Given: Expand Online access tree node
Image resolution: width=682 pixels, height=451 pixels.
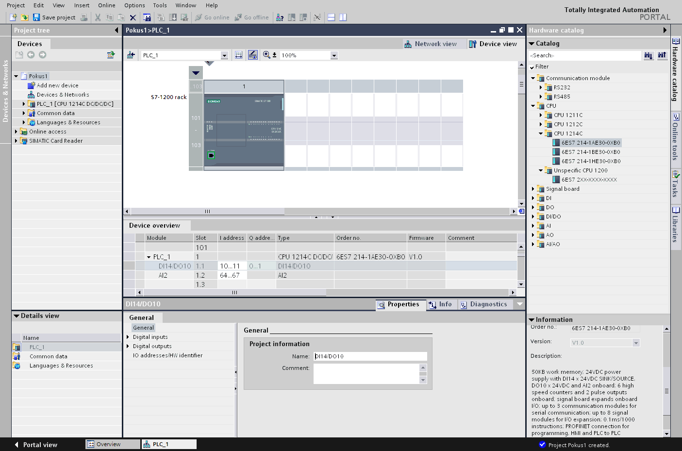Looking at the screenshot, I should 16,132.
